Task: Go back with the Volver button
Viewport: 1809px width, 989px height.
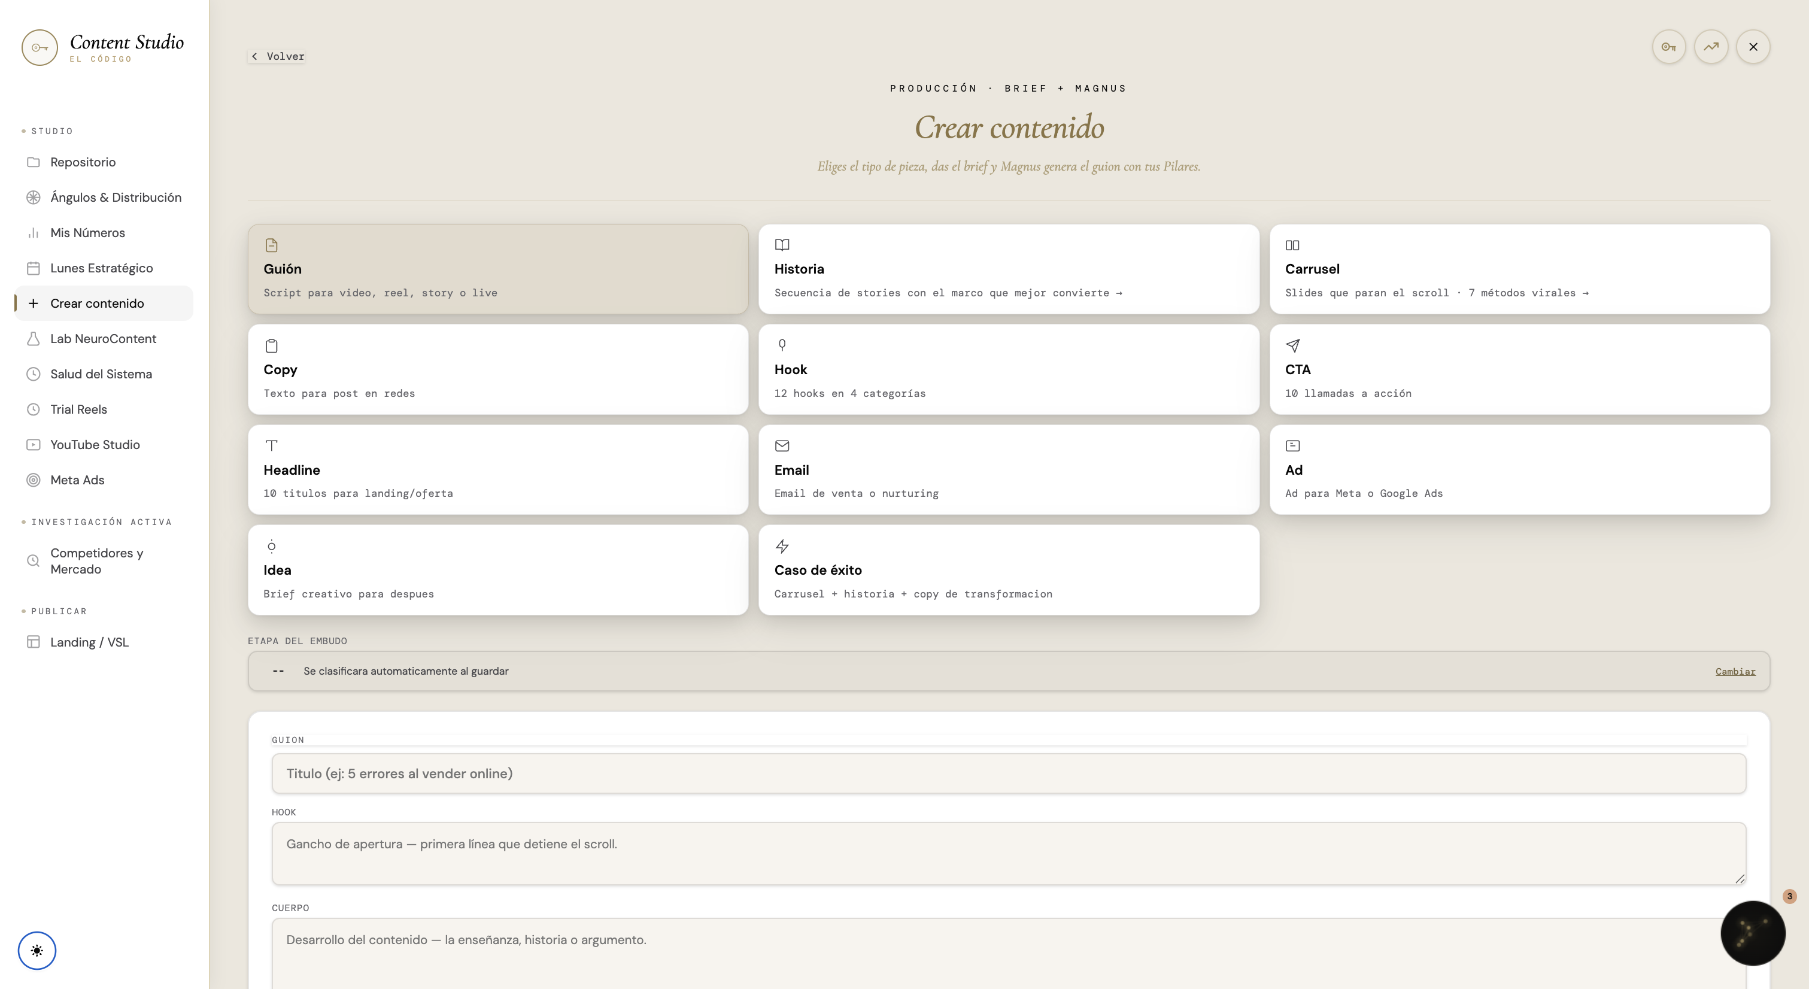Action: point(277,56)
